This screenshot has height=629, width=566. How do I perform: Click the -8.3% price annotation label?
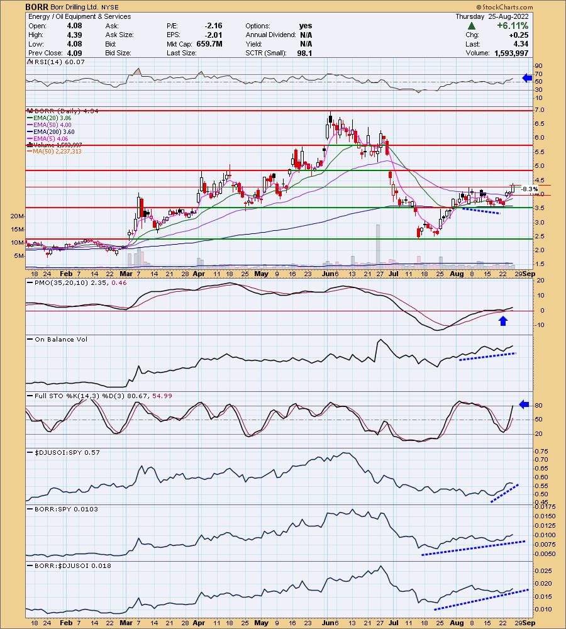[x=530, y=189]
